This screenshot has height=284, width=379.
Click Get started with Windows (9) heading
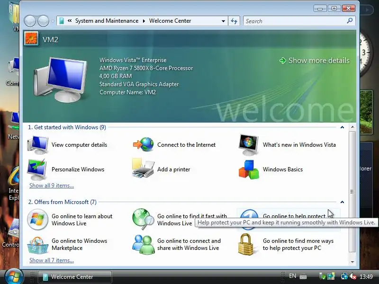coord(67,127)
